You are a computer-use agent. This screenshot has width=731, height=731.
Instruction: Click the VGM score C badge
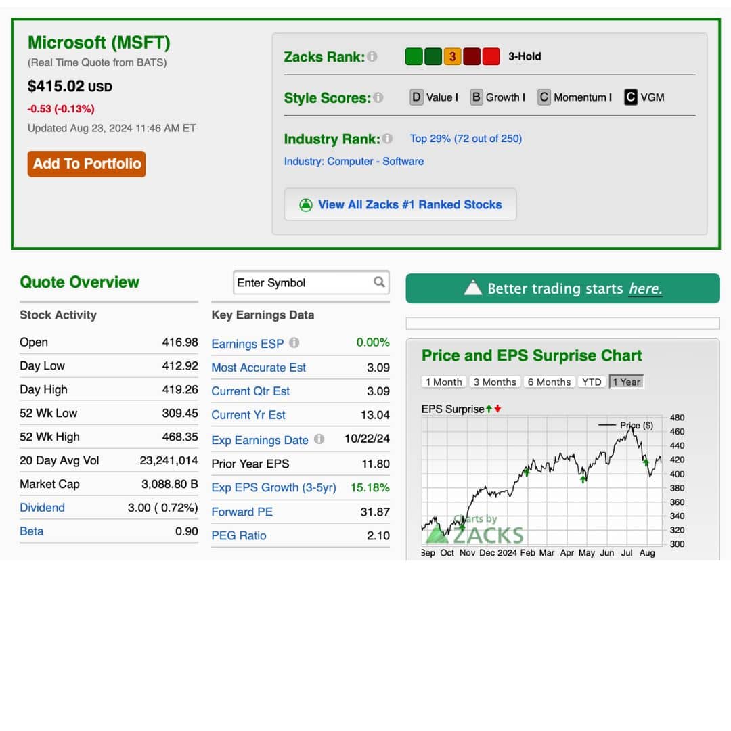(630, 97)
